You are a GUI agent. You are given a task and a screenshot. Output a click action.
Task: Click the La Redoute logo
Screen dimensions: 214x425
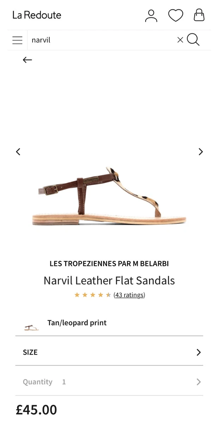point(37,15)
